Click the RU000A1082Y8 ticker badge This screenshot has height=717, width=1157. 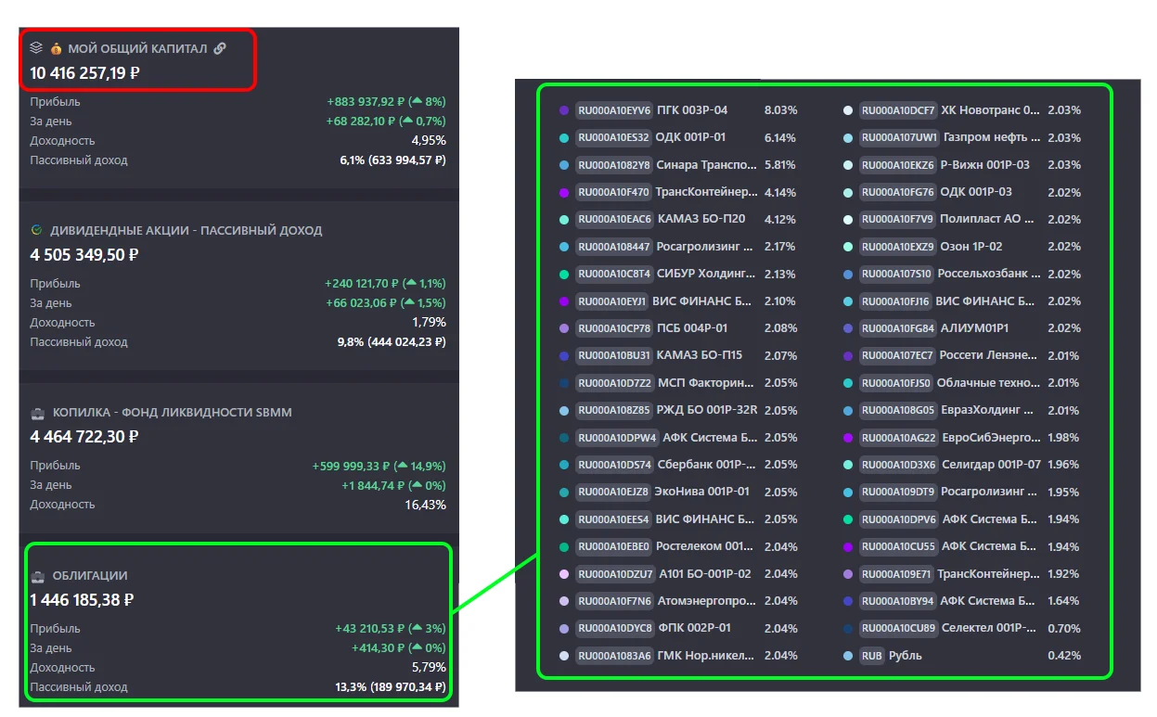[x=613, y=165]
